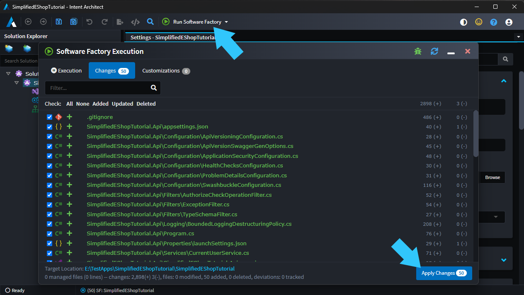Open the Target Location path link
The image size is (524, 295).
[x=160, y=269]
